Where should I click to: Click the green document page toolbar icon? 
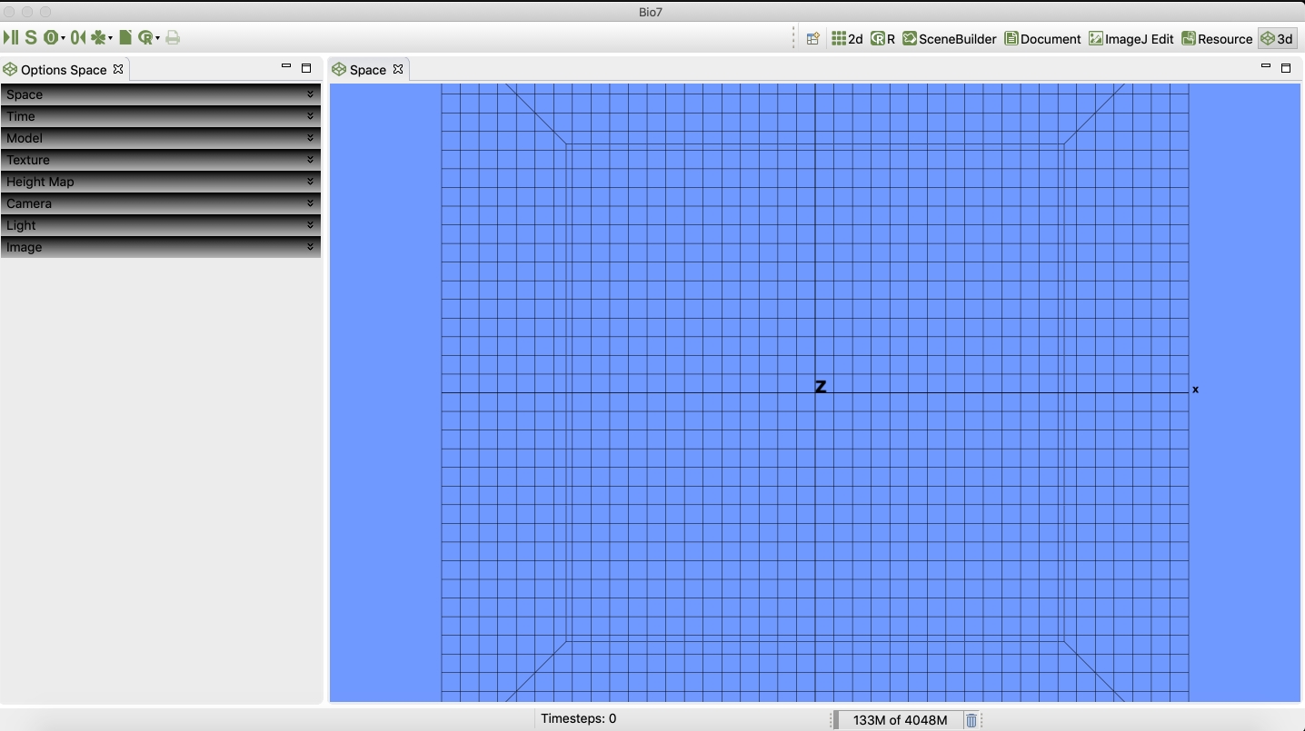[x=125, y=37]
